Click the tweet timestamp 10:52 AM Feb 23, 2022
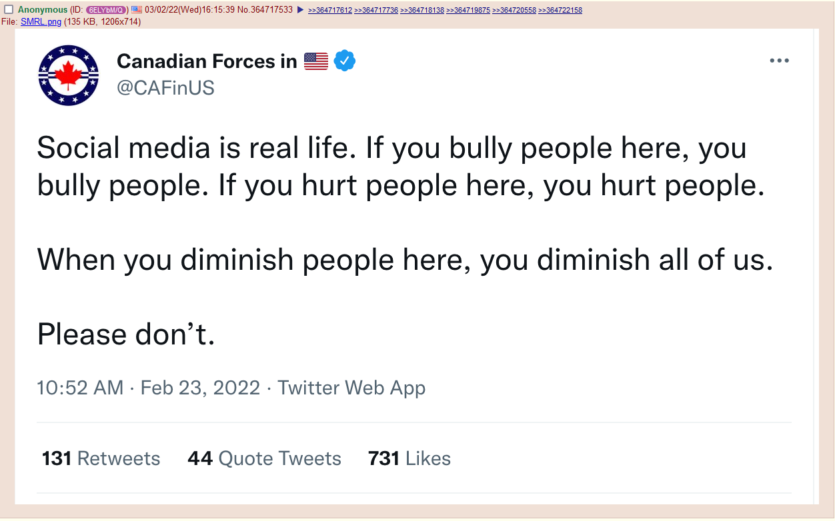835x521 pixels. [148, 388]
